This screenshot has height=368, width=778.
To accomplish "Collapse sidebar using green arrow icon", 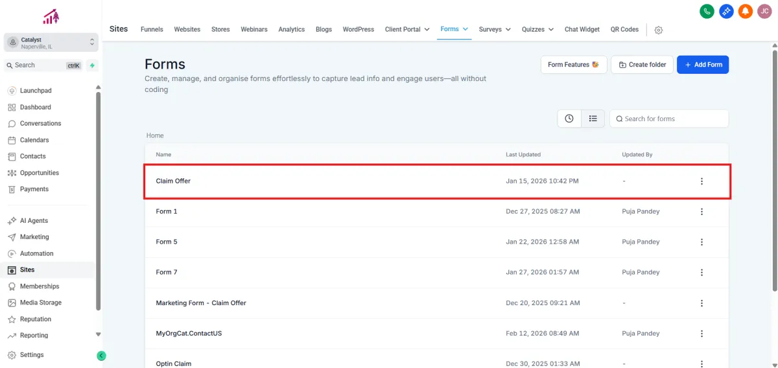I will [x=101, y=355].
